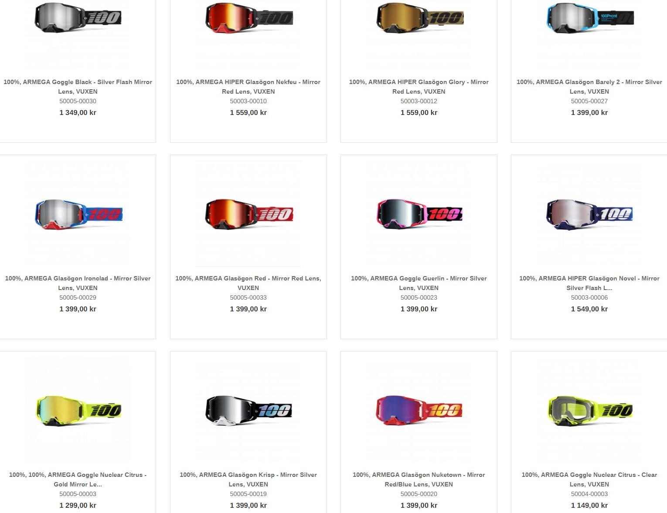Open the pink Guerlin goggle image
This screenshot has height=513, width=667.
coord(419,214)
